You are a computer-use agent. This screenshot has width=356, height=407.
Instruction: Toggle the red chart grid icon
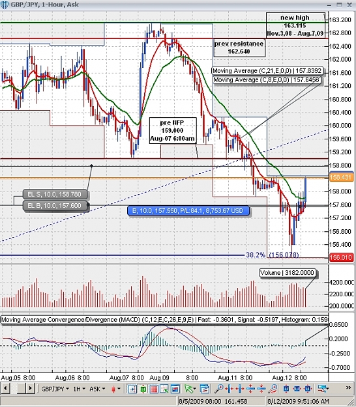coord(154,389)
